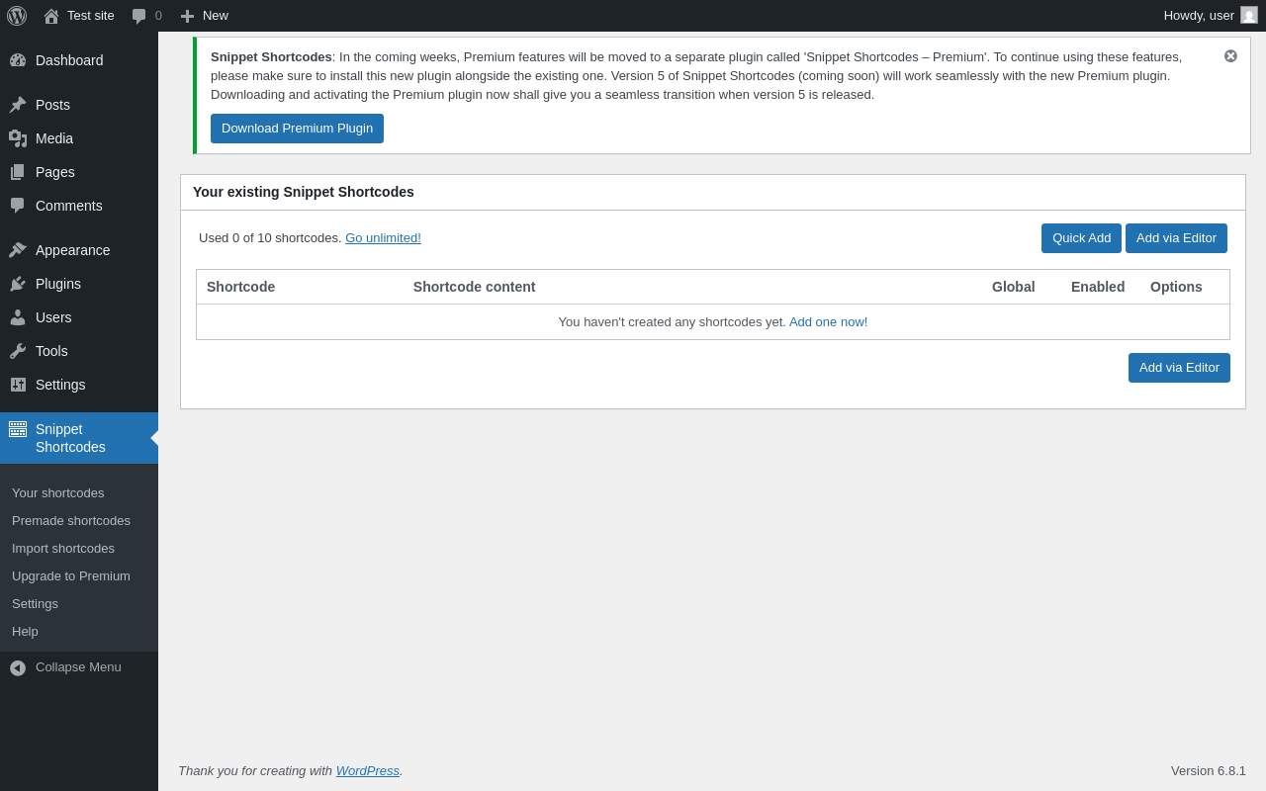The height and width of the screenshot is (791, 1266).
Task: Open the user avatar account menu
Action: [1249, 15]
